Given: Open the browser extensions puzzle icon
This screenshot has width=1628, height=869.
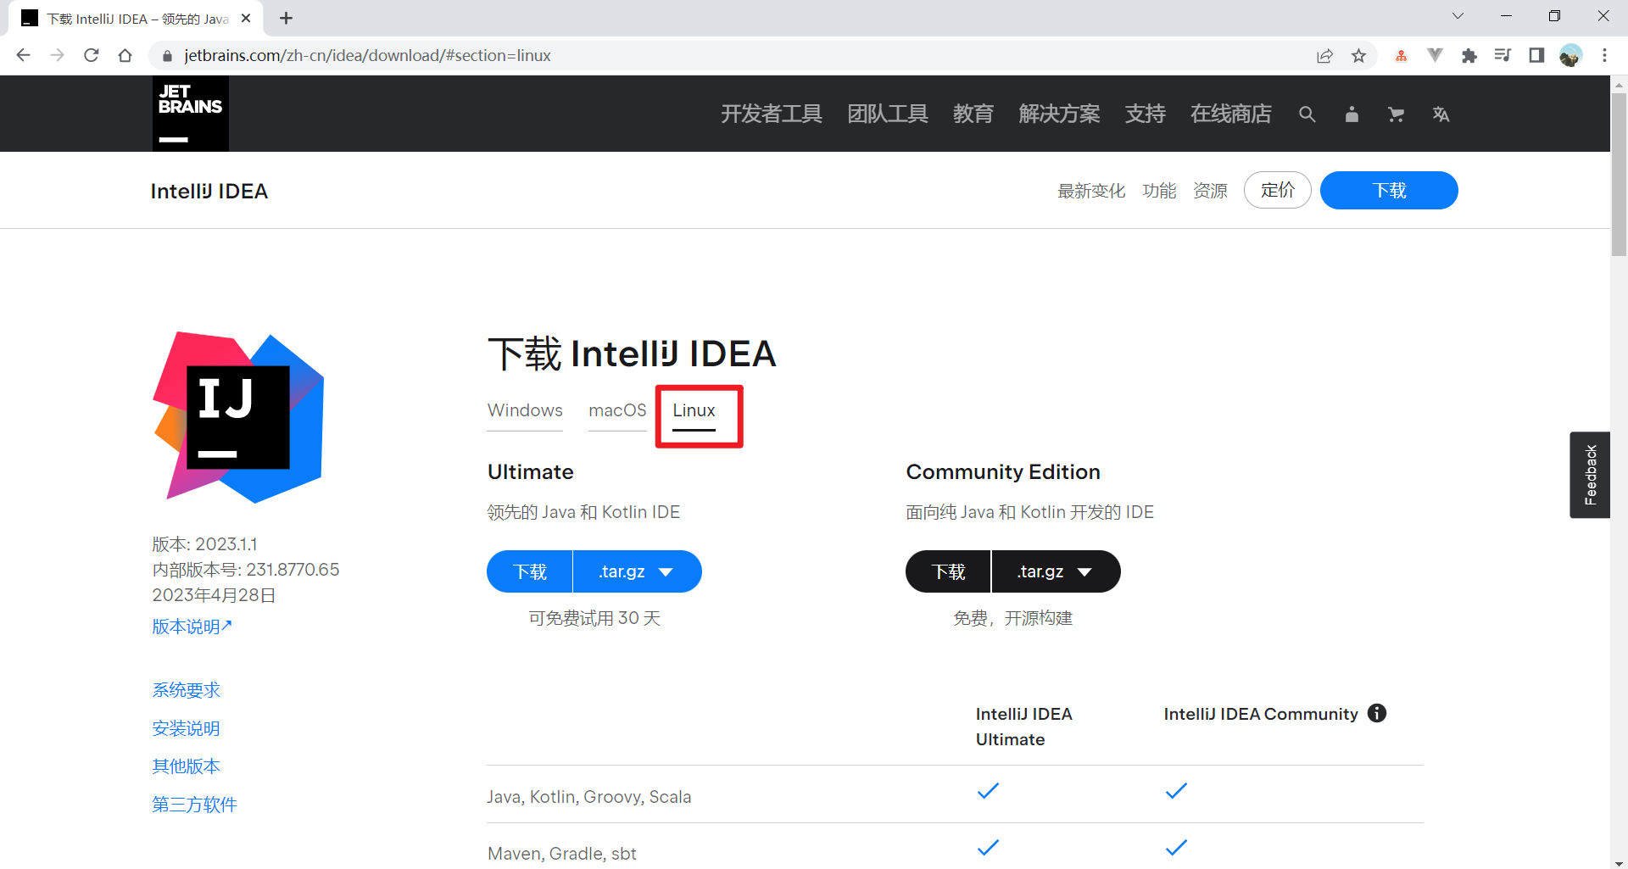Looking at the screenshot, I should 1470,55.
